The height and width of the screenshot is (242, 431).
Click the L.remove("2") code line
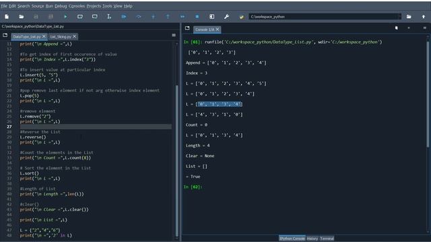tap(35, 116)
